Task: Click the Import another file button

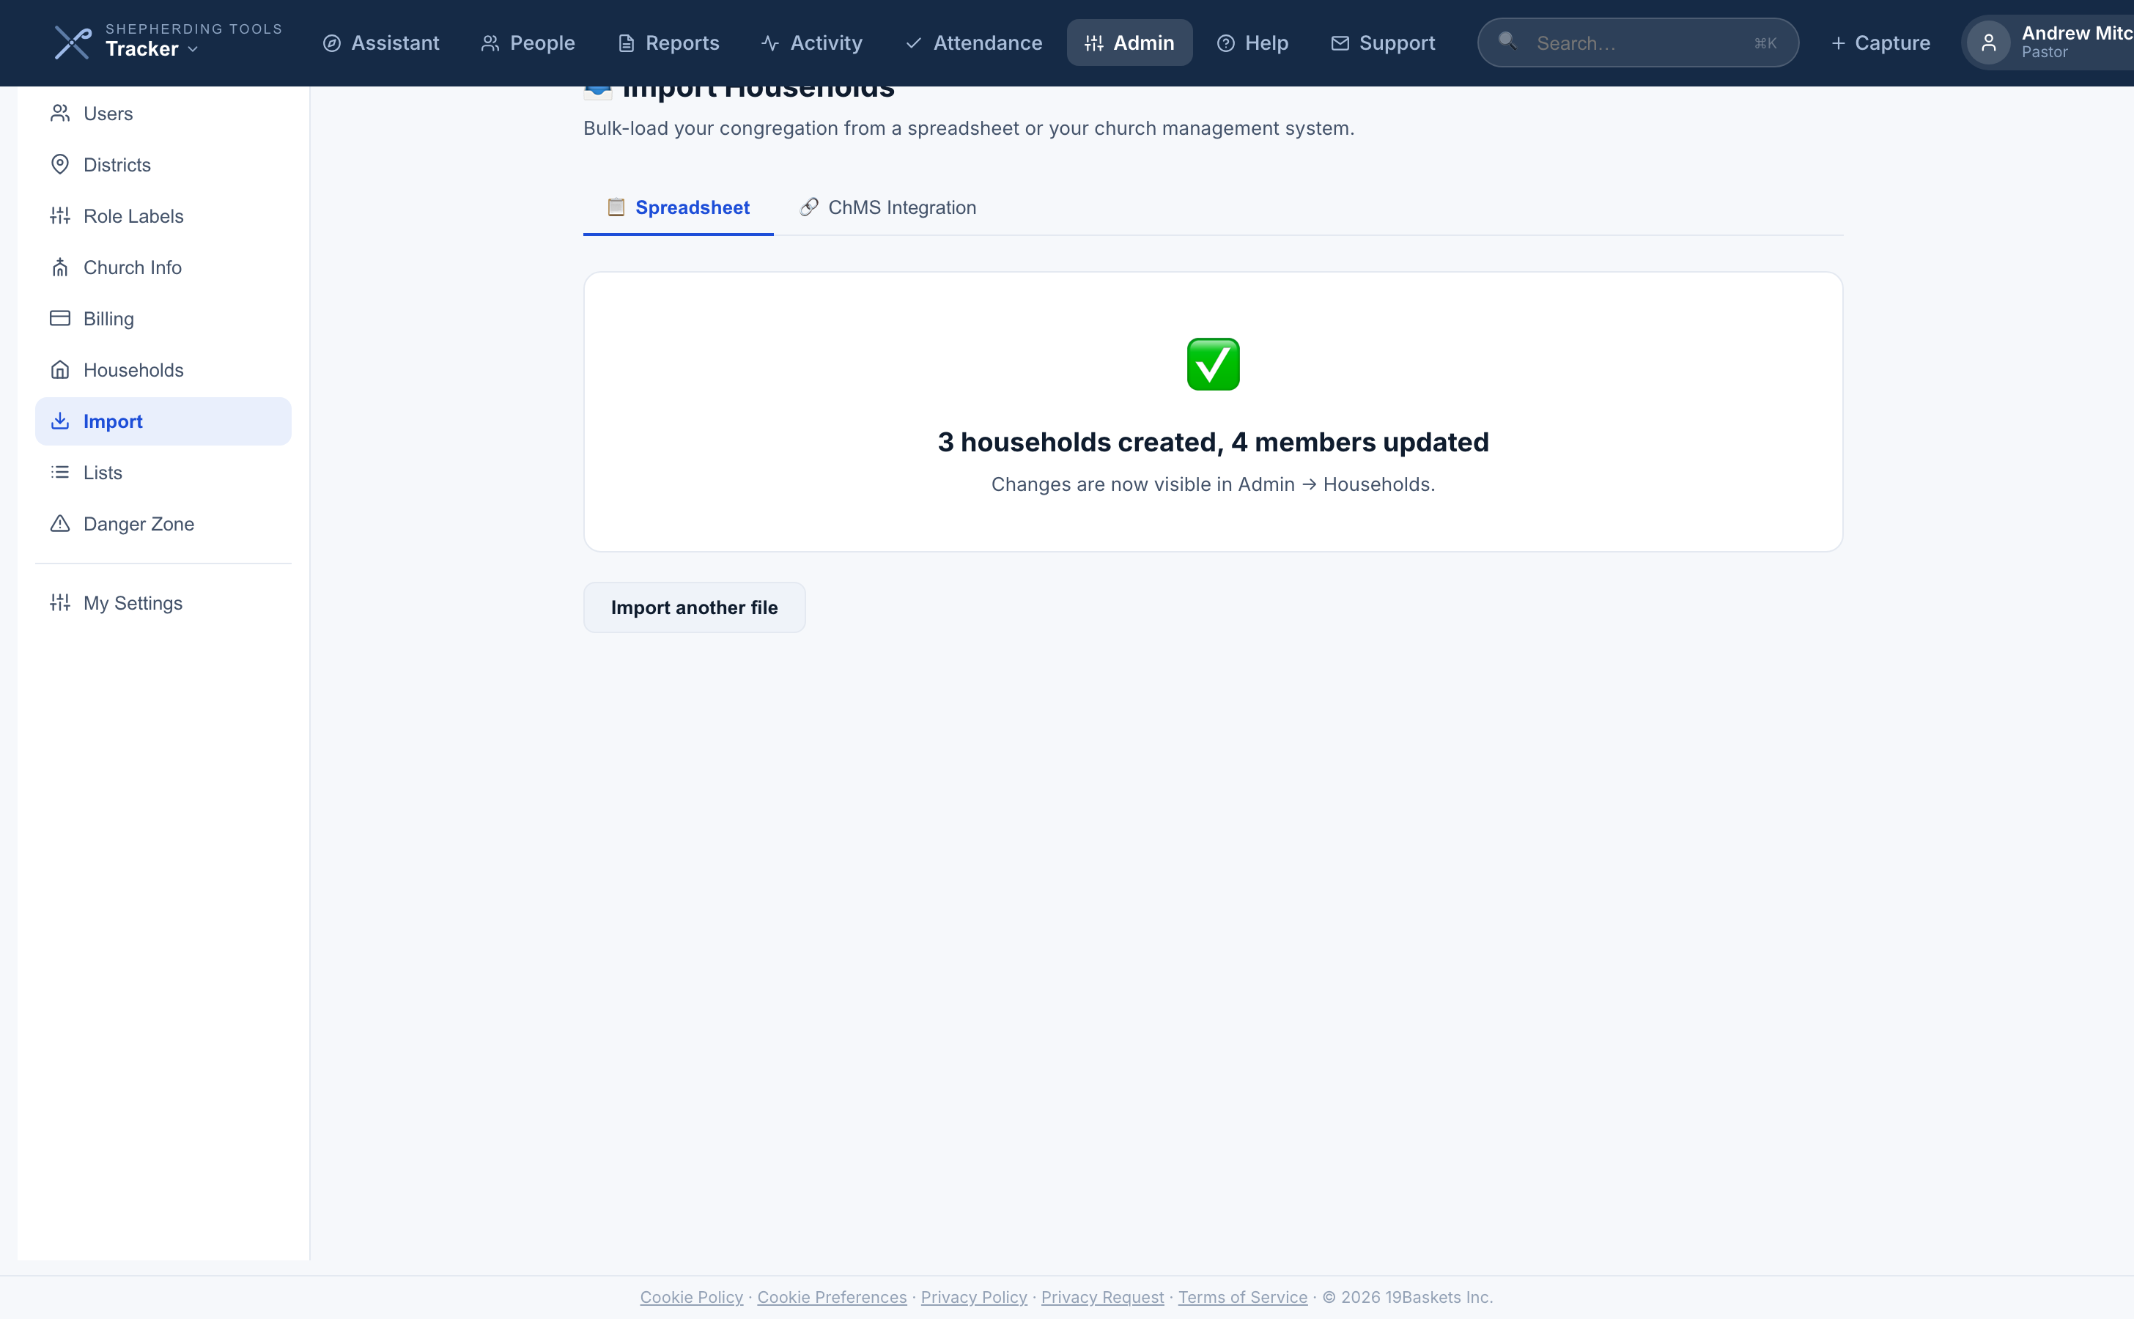Action: pyautogui.click(x=695, y=607)
